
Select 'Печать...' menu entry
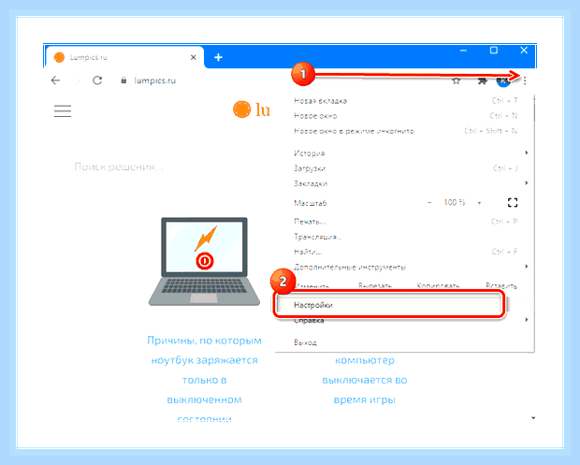pyautogui.click(x=405, y=222)
